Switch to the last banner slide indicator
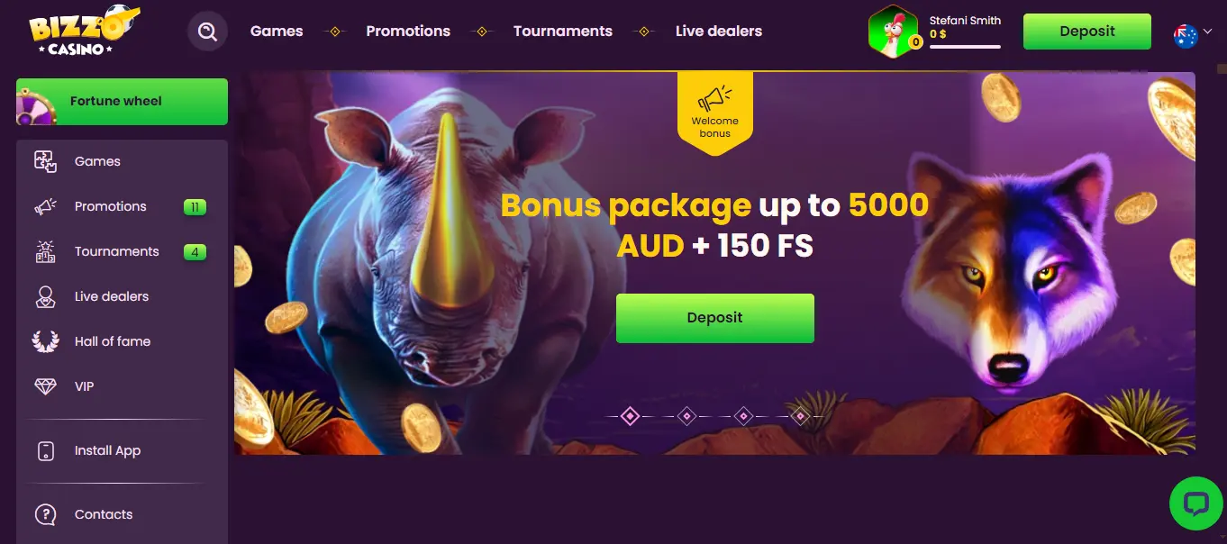 click(x=800, y=416)
